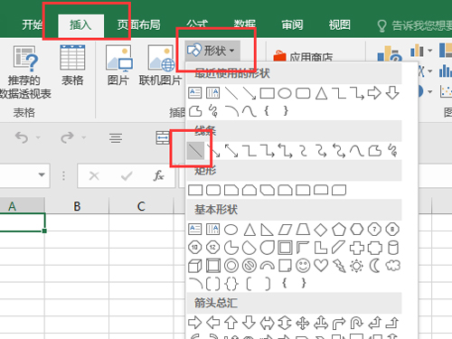Image resolution: width=452 pixels, height=339 pixels.
Task: Select the cylinder (can) shape
Action: (393, 248)
